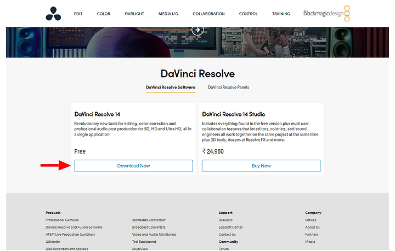The height and width of the screenshot is (251, 395).
Task: Open the EDIT menu item
Action: click(x=78, y=14)
